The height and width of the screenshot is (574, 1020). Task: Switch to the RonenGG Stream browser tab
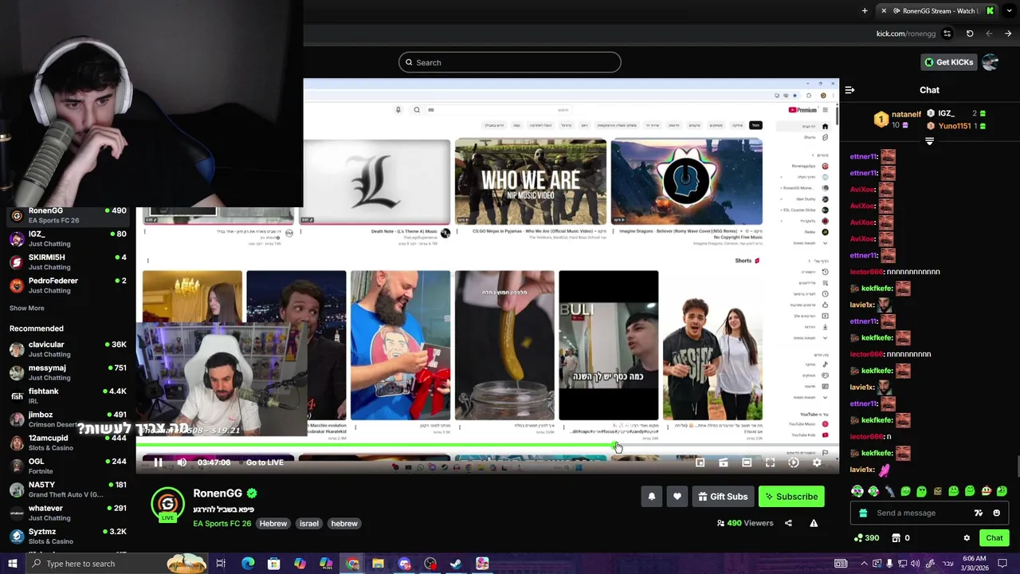pos(936,10)
